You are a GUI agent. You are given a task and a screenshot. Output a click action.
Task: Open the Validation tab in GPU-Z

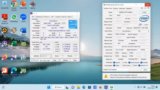click(129, 8)
